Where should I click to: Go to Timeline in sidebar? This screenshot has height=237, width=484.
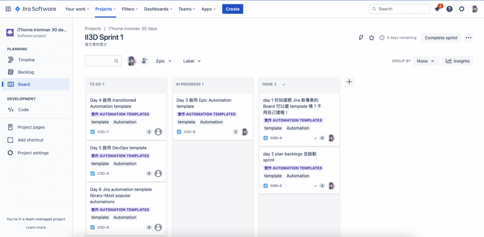36,60
